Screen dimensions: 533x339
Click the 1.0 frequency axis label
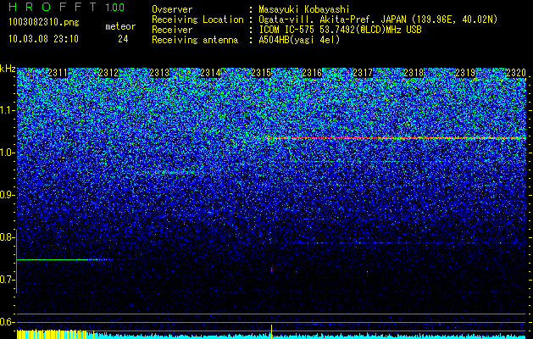pyautogui.click(x=7, y=153)
